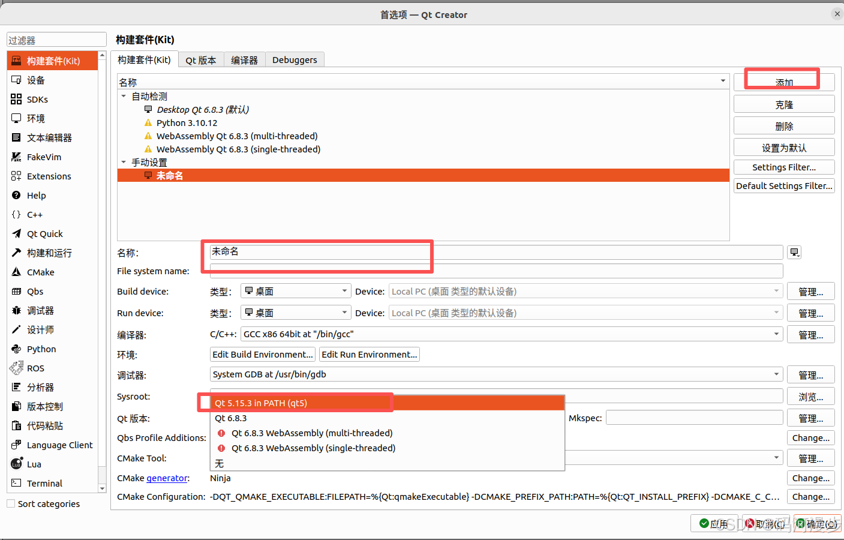Choose Qt 6.8.3 WebAssembly (single-threaded) option
This screenshot has width=844, height=540.
[387, 448]
